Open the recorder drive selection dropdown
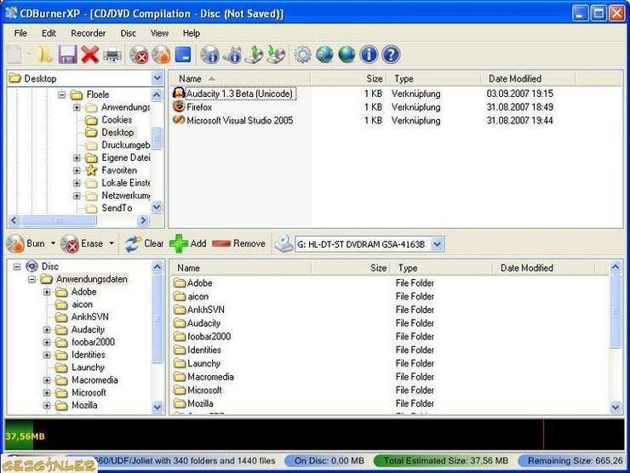630x473 pixels. point(438,244)
